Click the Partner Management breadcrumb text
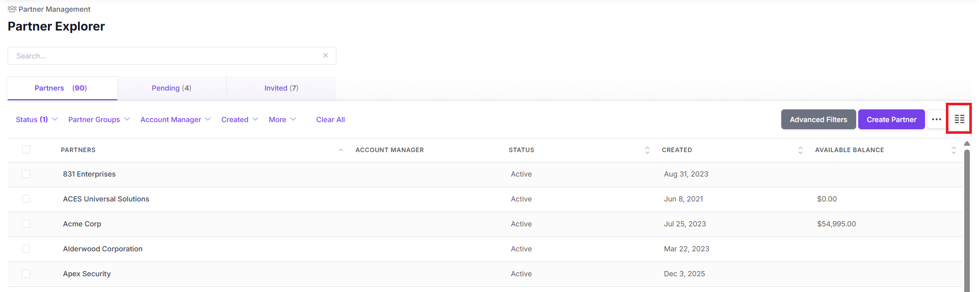The width and height of the screenshot is (979, 292). click(x=55, y=9)
